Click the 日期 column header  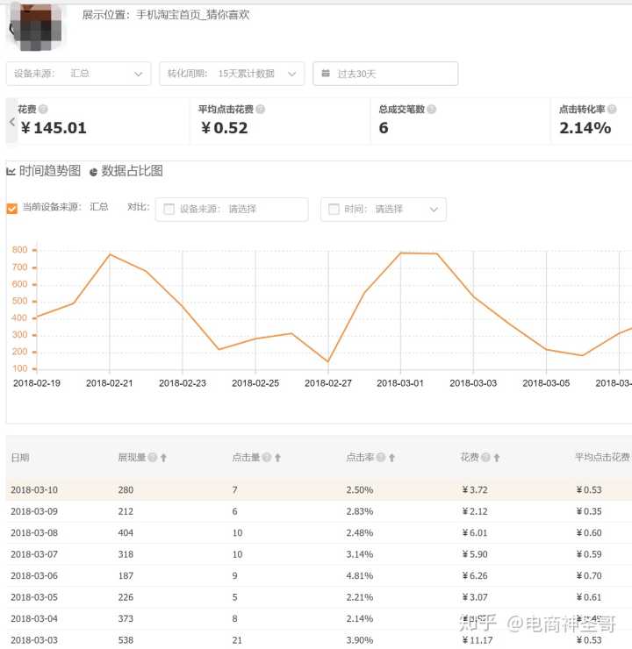click(20, 458)
